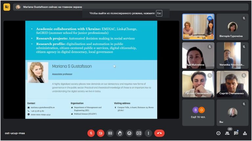The width and height of the screenshot is (252, 141).
Task: Leave the call with red hang-up button
Action: [159, 133]
